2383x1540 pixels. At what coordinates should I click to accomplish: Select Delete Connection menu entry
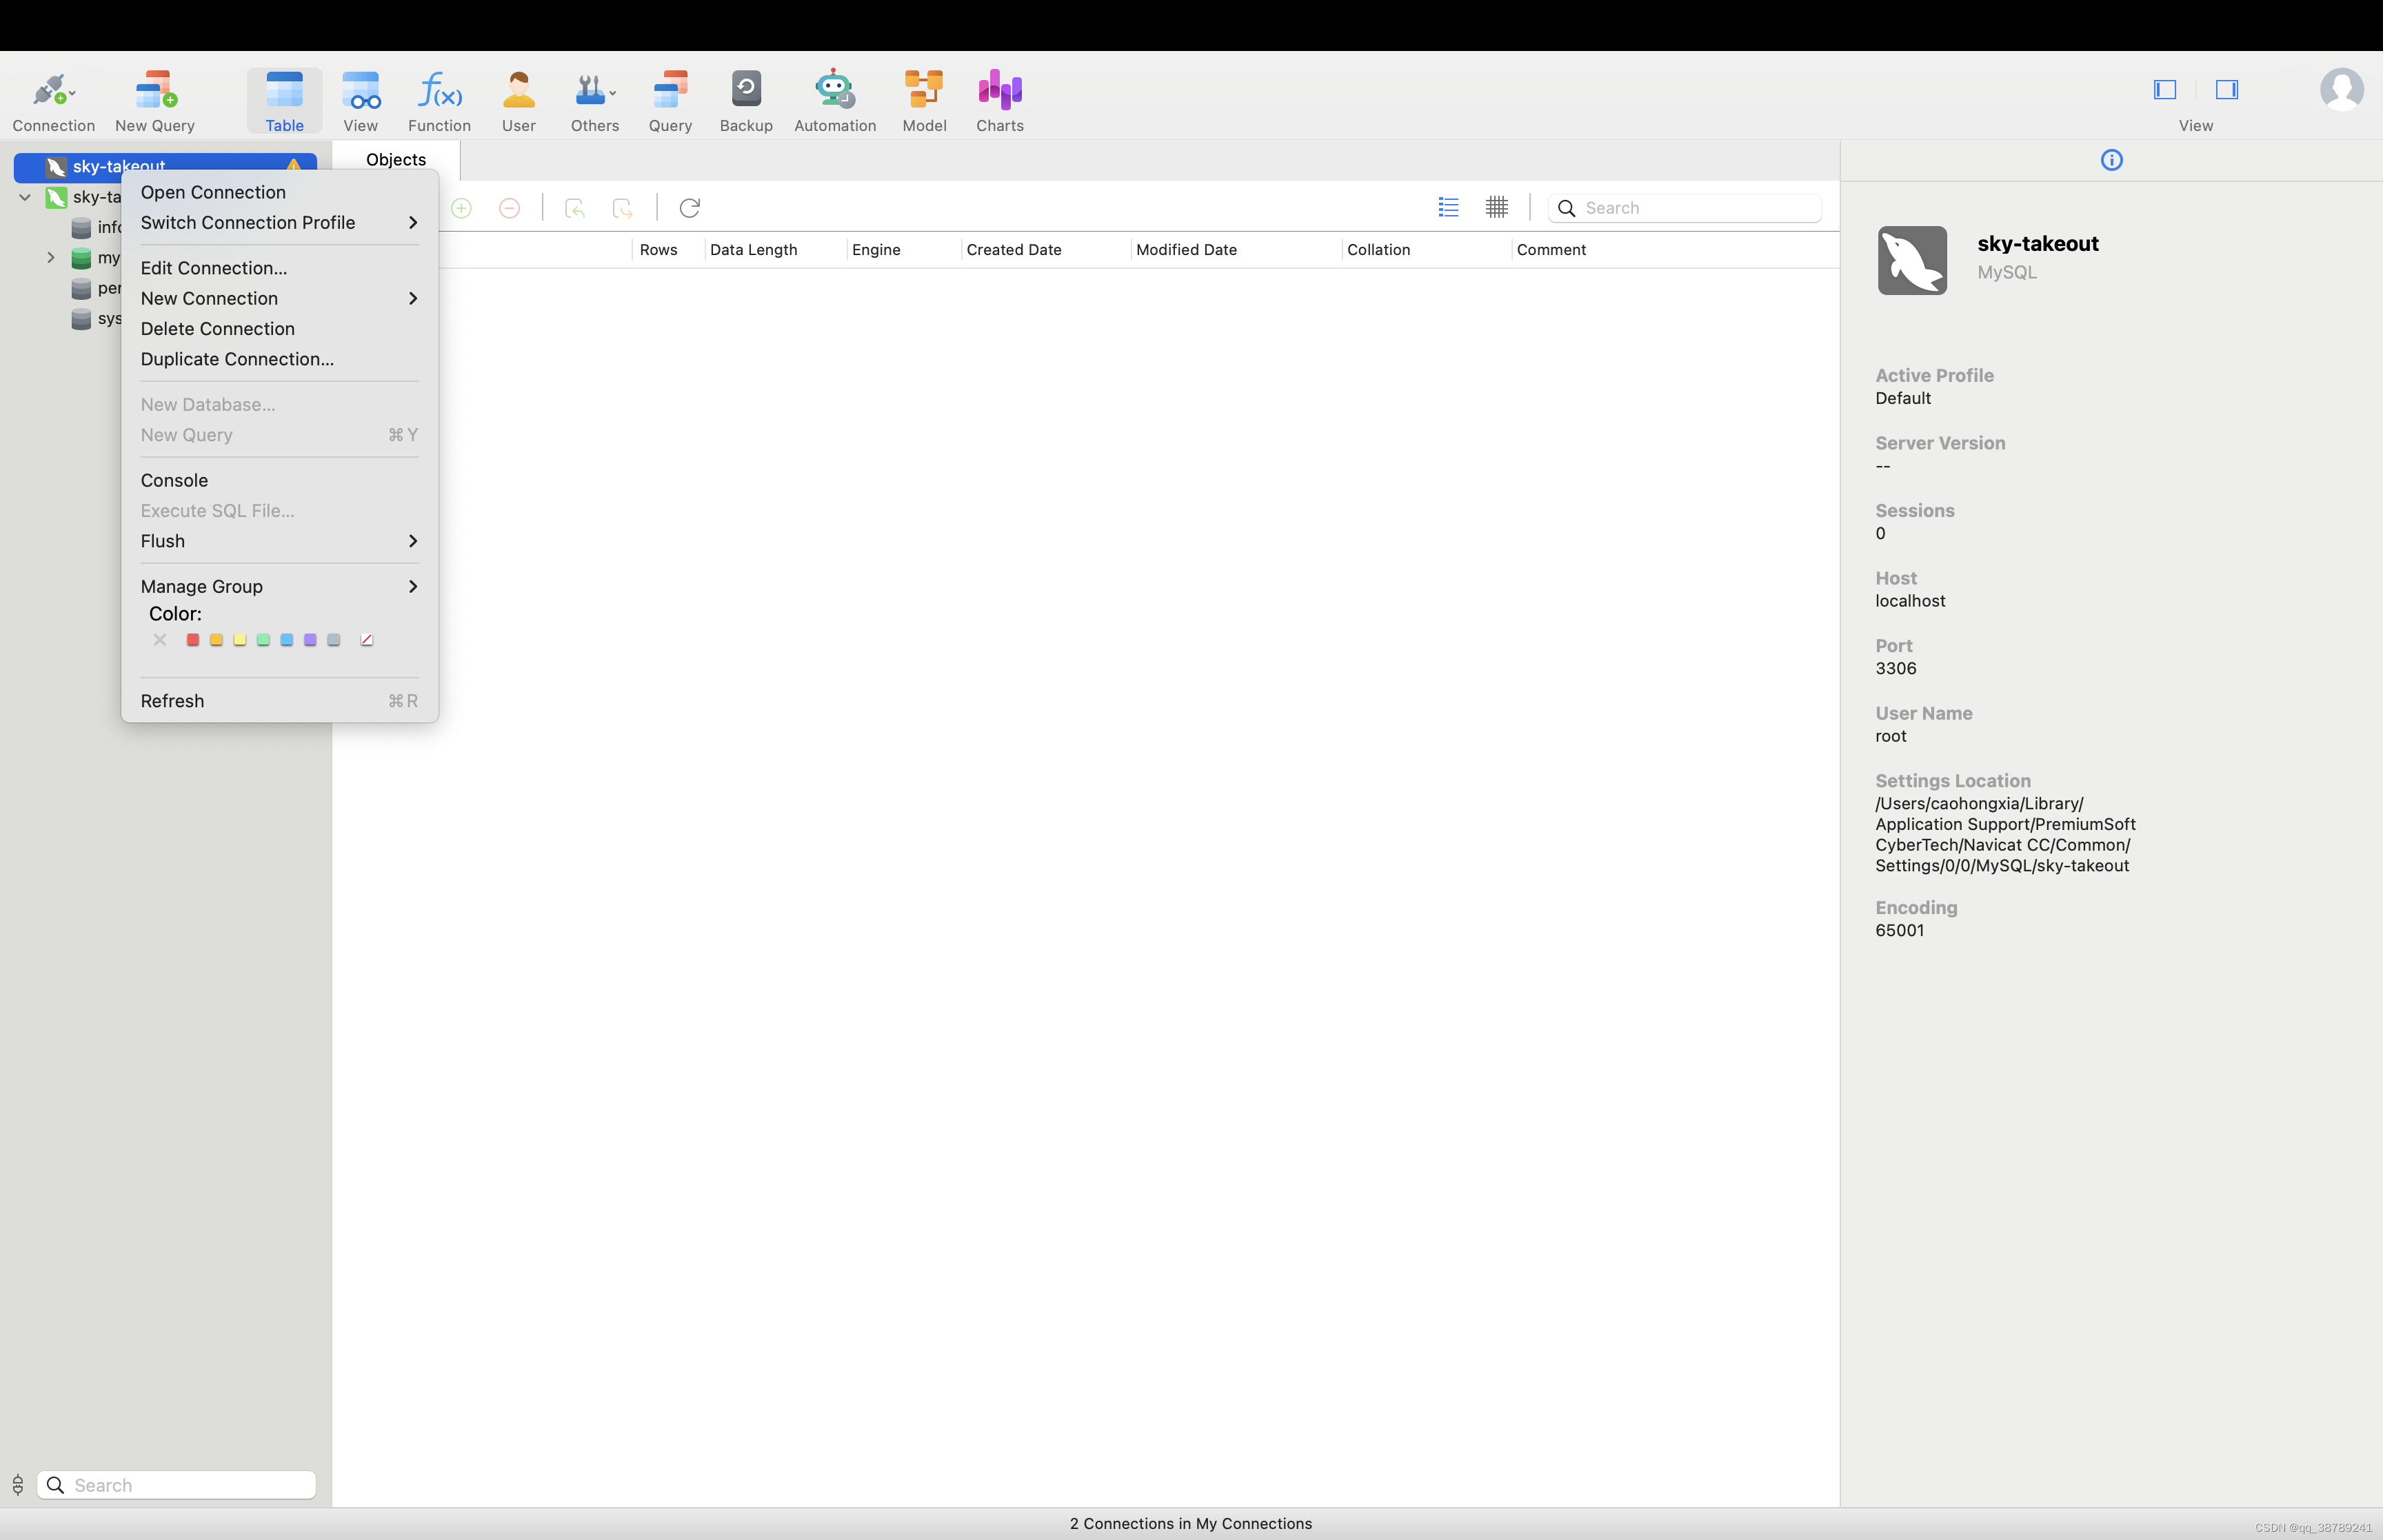pos(217,329)
